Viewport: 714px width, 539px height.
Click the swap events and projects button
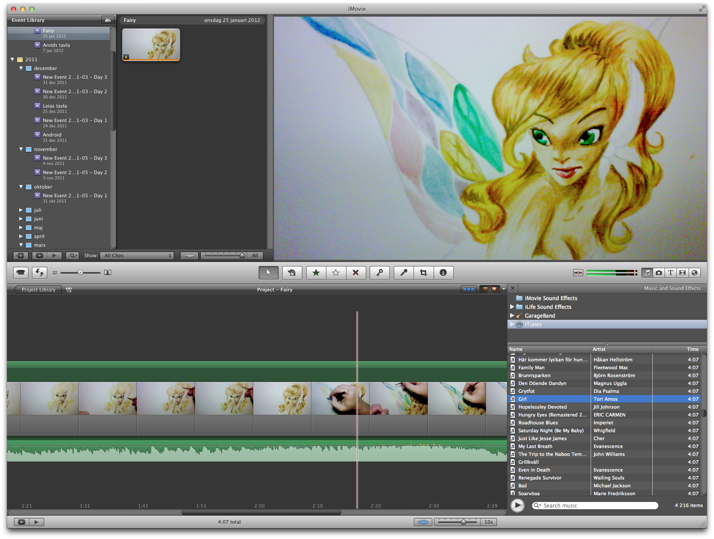39,273
